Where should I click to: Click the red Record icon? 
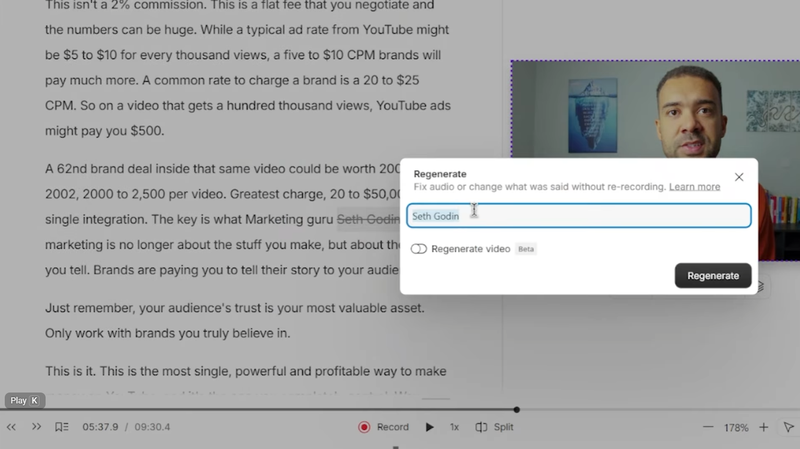tap(364, 427)
